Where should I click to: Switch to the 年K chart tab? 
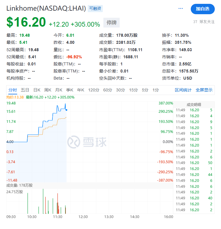pyautogui.click(x=81, y=90)
